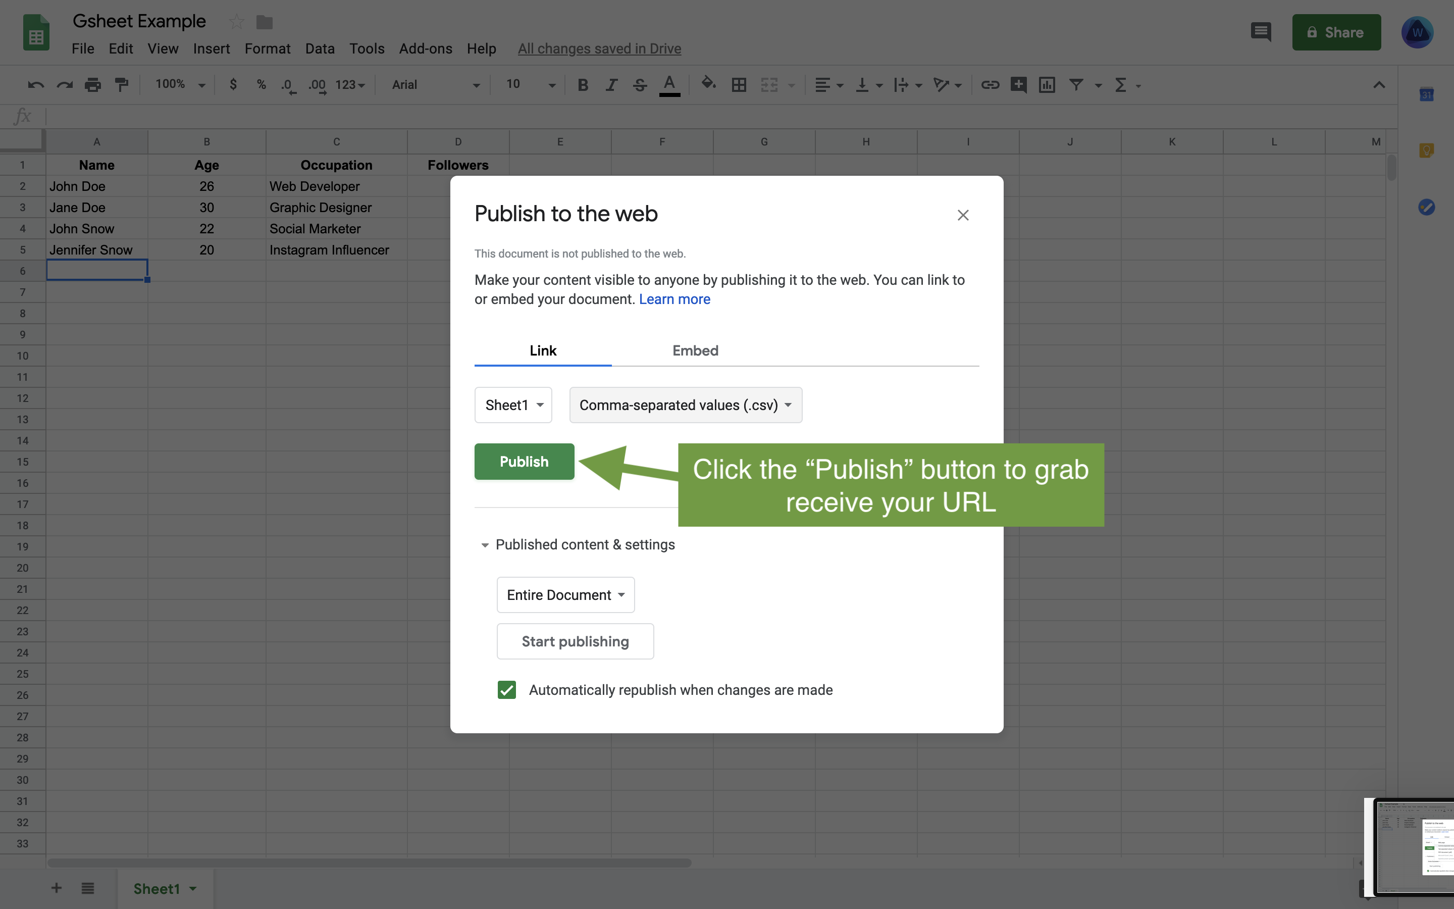
Task: Open comment history icon
Action: (1261, 31)
